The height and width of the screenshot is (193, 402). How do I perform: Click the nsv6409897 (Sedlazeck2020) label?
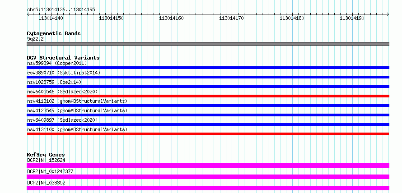(62, 120)
